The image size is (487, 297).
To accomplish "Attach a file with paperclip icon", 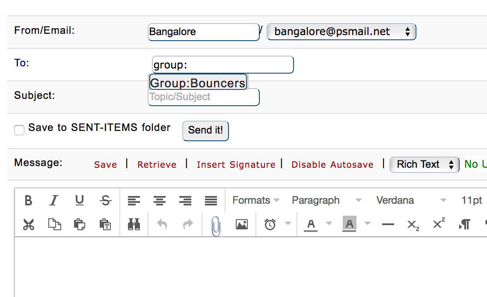I will (216, 225).
